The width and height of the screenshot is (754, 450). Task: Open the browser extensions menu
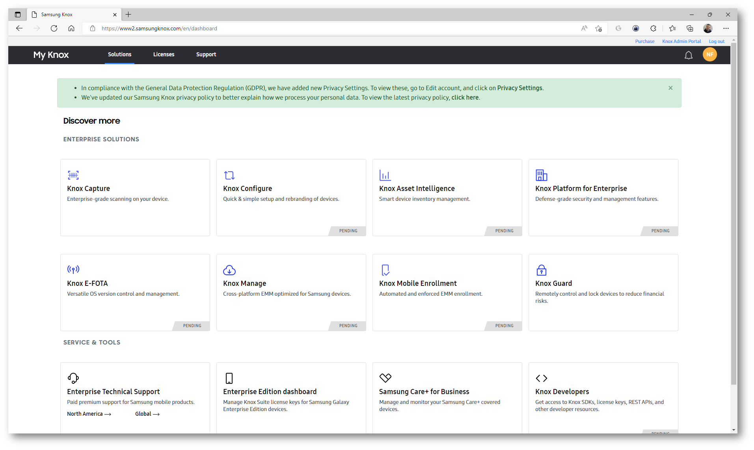(653, 28)
